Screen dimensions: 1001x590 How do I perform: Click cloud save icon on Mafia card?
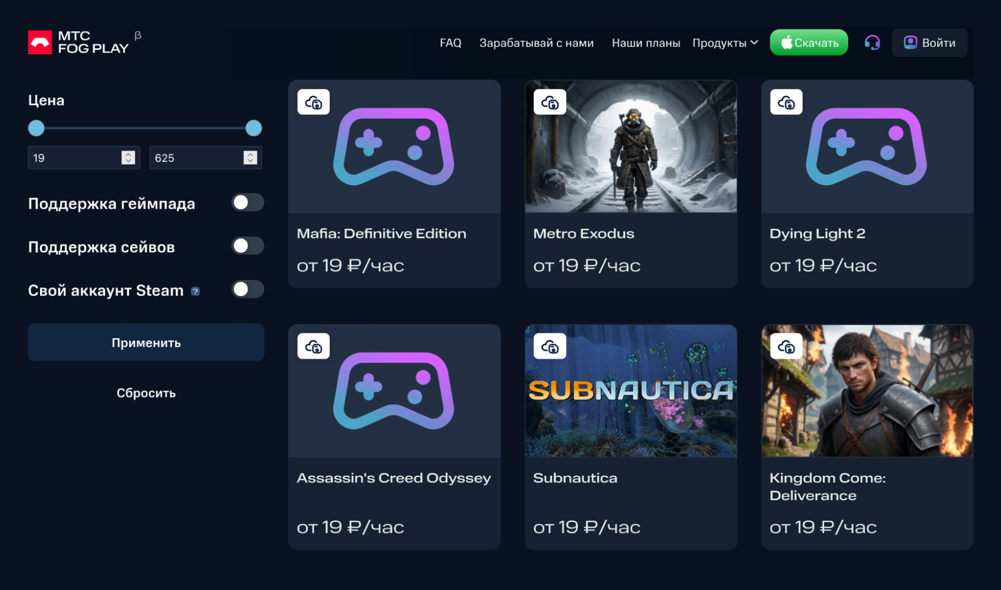[x=313, y=102]
